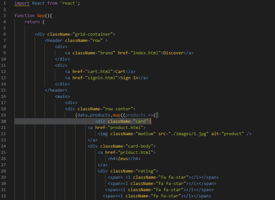Click the closing '</a>' tag on line 23
Viewport: 275px width, 200px height.
tap(93, 140)
